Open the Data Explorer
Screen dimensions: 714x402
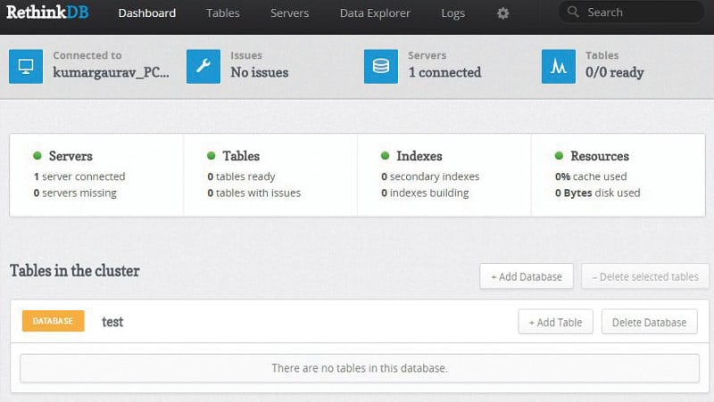pos(375,13)
